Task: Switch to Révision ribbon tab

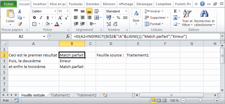Action: 109,4
